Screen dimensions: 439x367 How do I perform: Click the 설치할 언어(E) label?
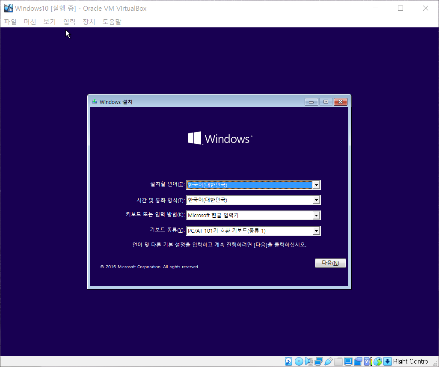click(x=167, y=184)
